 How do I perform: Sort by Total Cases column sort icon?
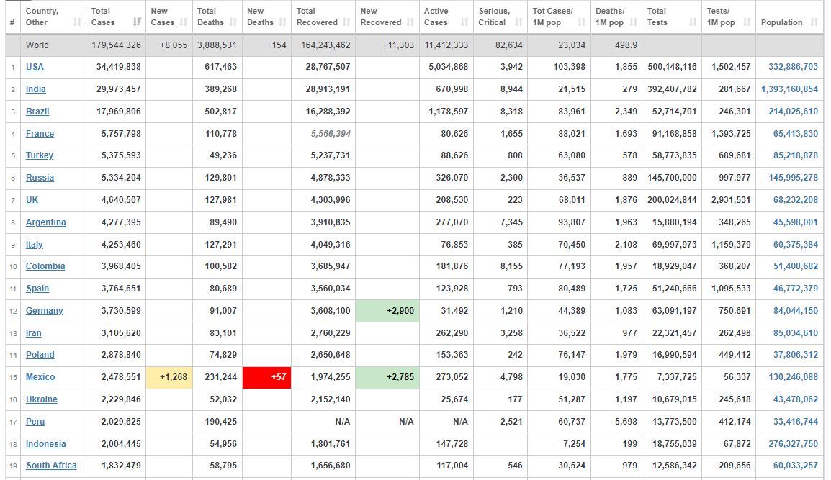138,22
